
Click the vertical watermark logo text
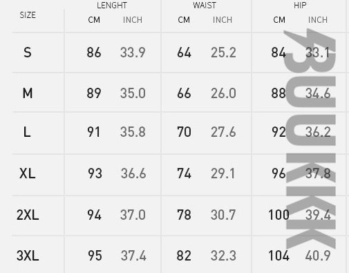coord(310,138)
